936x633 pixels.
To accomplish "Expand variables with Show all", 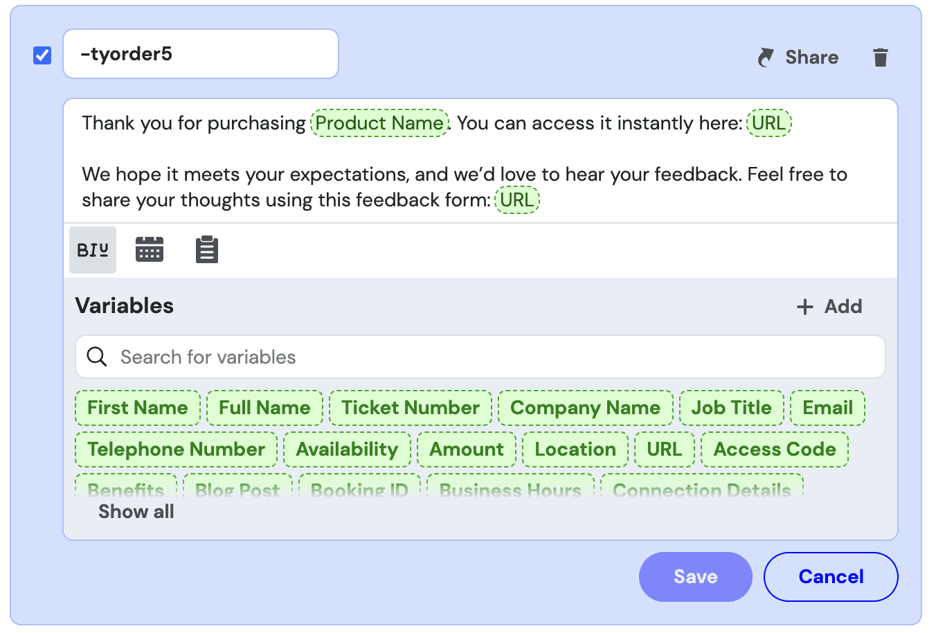I will tap(136, 512).
